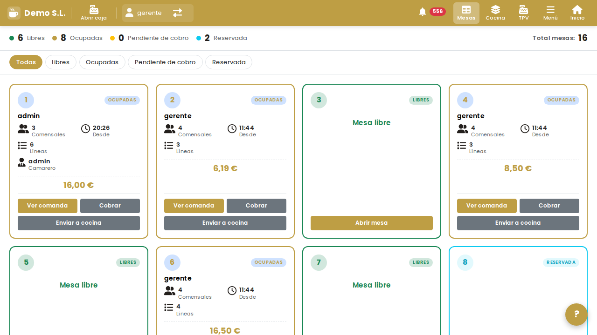Show only Ocupadas tables
The width and height of the screenshot is (597, 335).
click(102, 62)
